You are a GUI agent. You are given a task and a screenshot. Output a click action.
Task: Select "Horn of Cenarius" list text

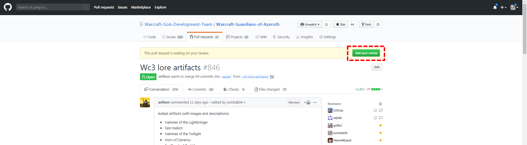(x=178, y=140)
